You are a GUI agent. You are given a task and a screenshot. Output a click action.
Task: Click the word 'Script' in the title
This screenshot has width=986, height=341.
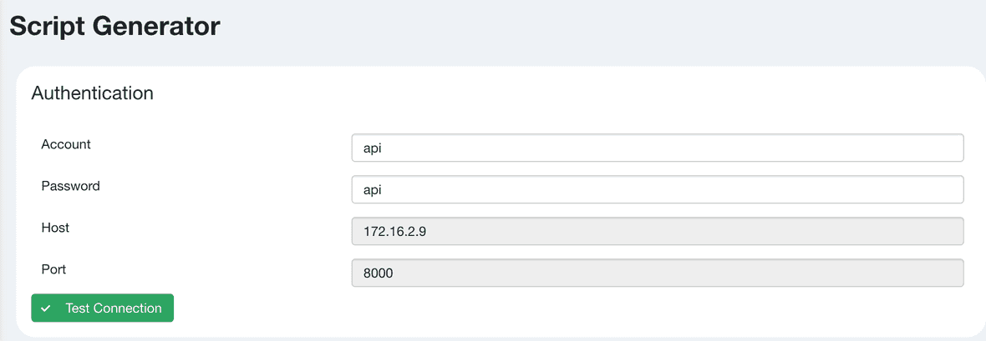click(47, 26)
